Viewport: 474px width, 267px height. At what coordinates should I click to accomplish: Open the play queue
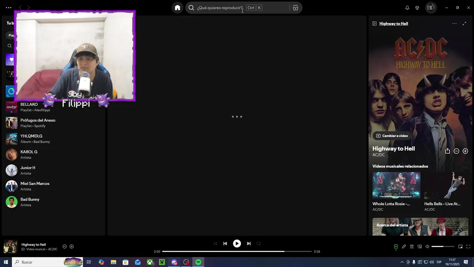(x=412, y=247)
